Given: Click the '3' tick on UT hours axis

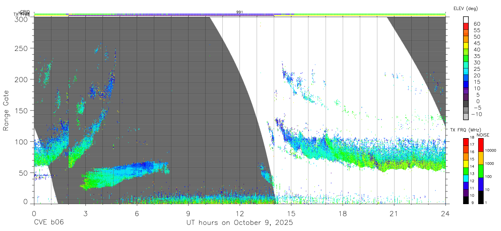Looking at the screenshot, I should pos(85,213).
